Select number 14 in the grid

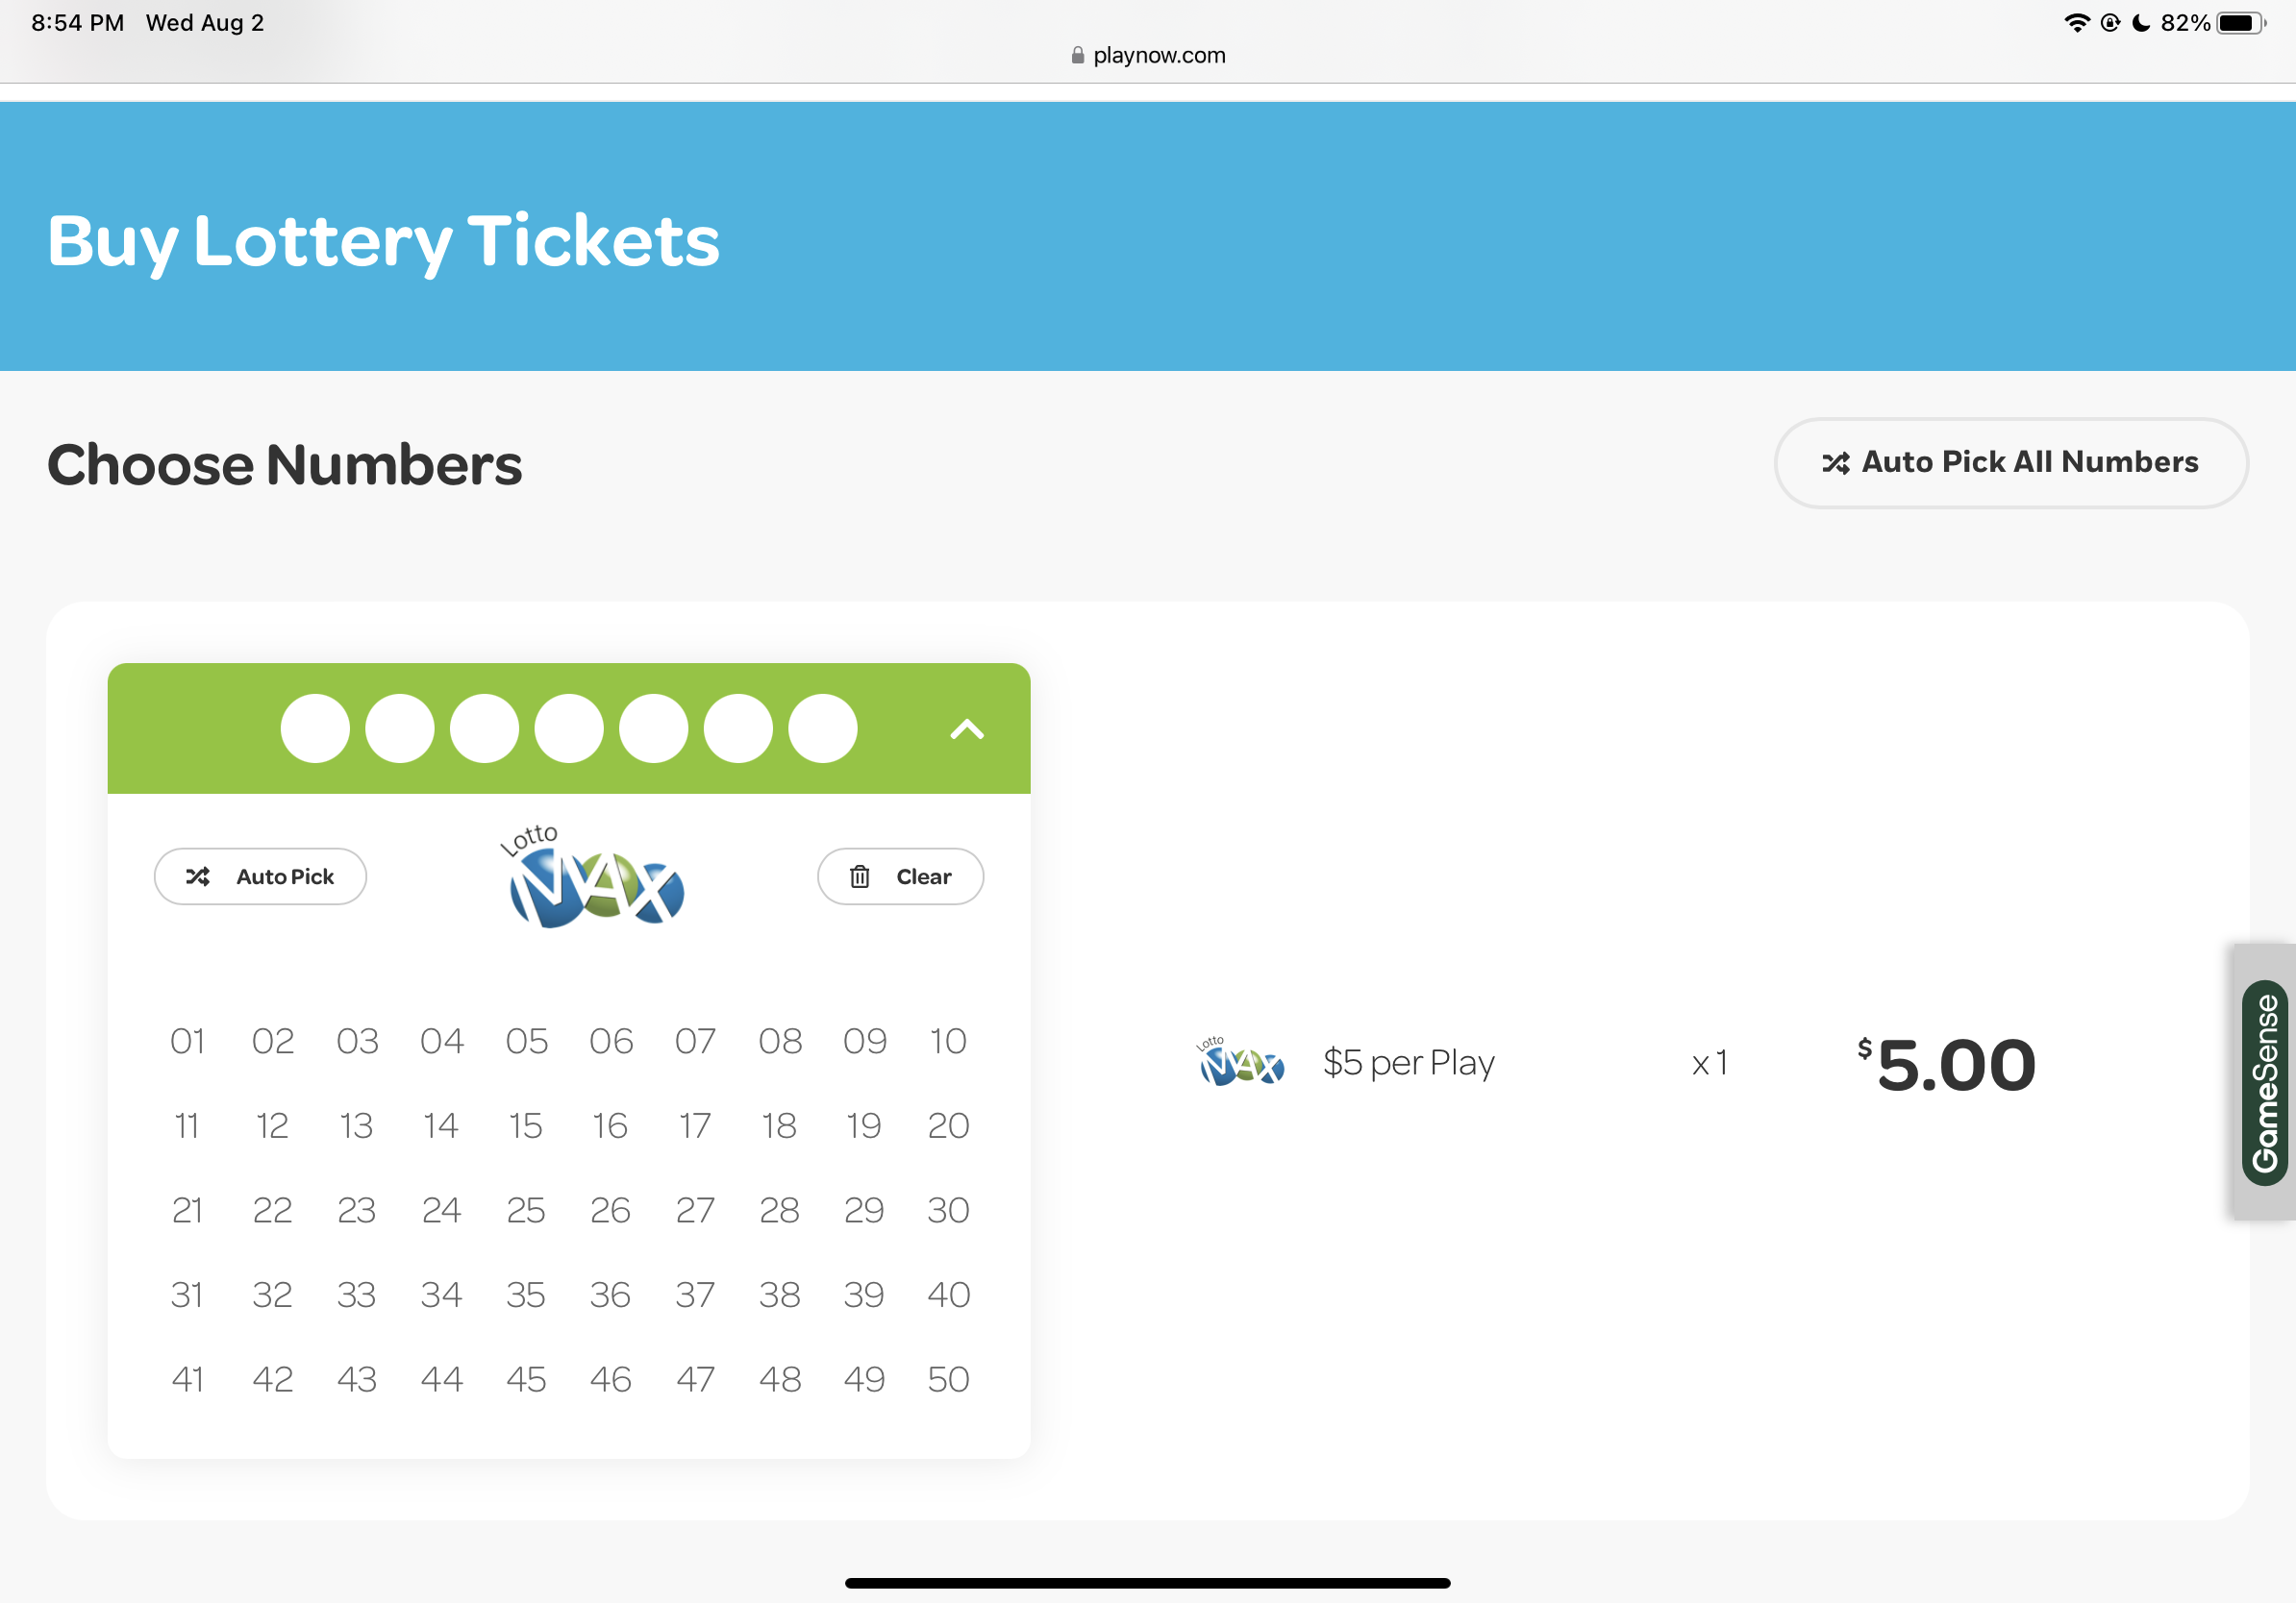coord(441,1126)
